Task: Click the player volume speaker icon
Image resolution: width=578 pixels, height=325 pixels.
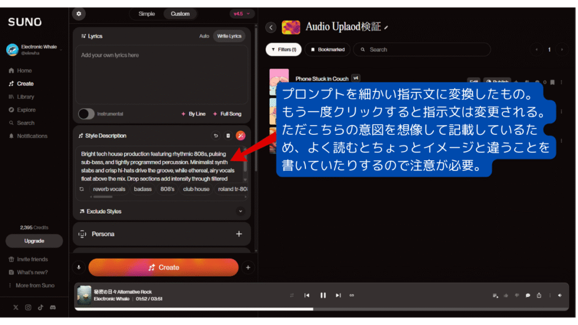Action: 560,296
